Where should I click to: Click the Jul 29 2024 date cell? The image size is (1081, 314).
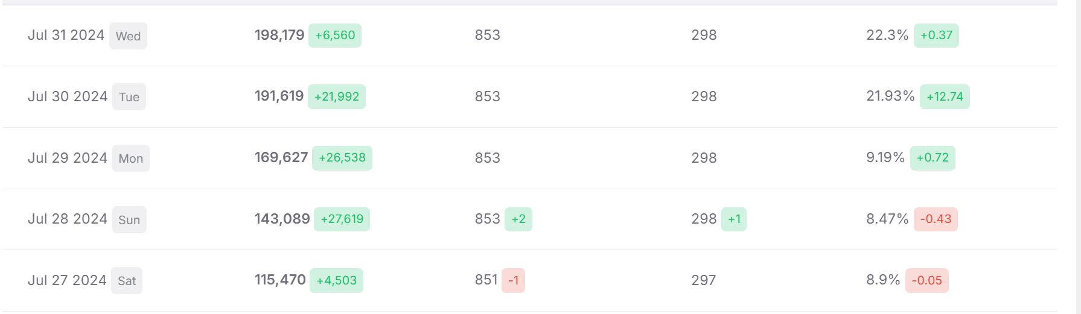(68, 159)
